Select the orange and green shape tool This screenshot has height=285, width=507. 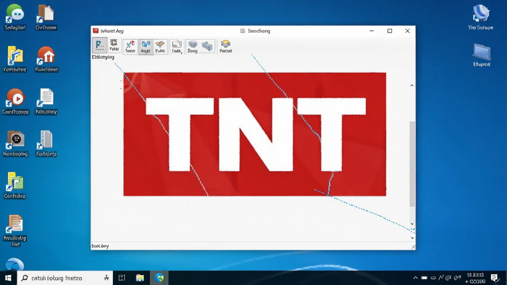(160, 47)
